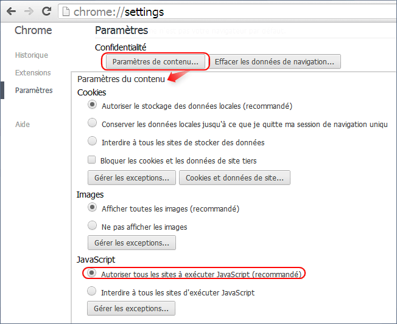
Task: Click the browser forward arrow
Action: pyautogui.click(x=29, y=12)
